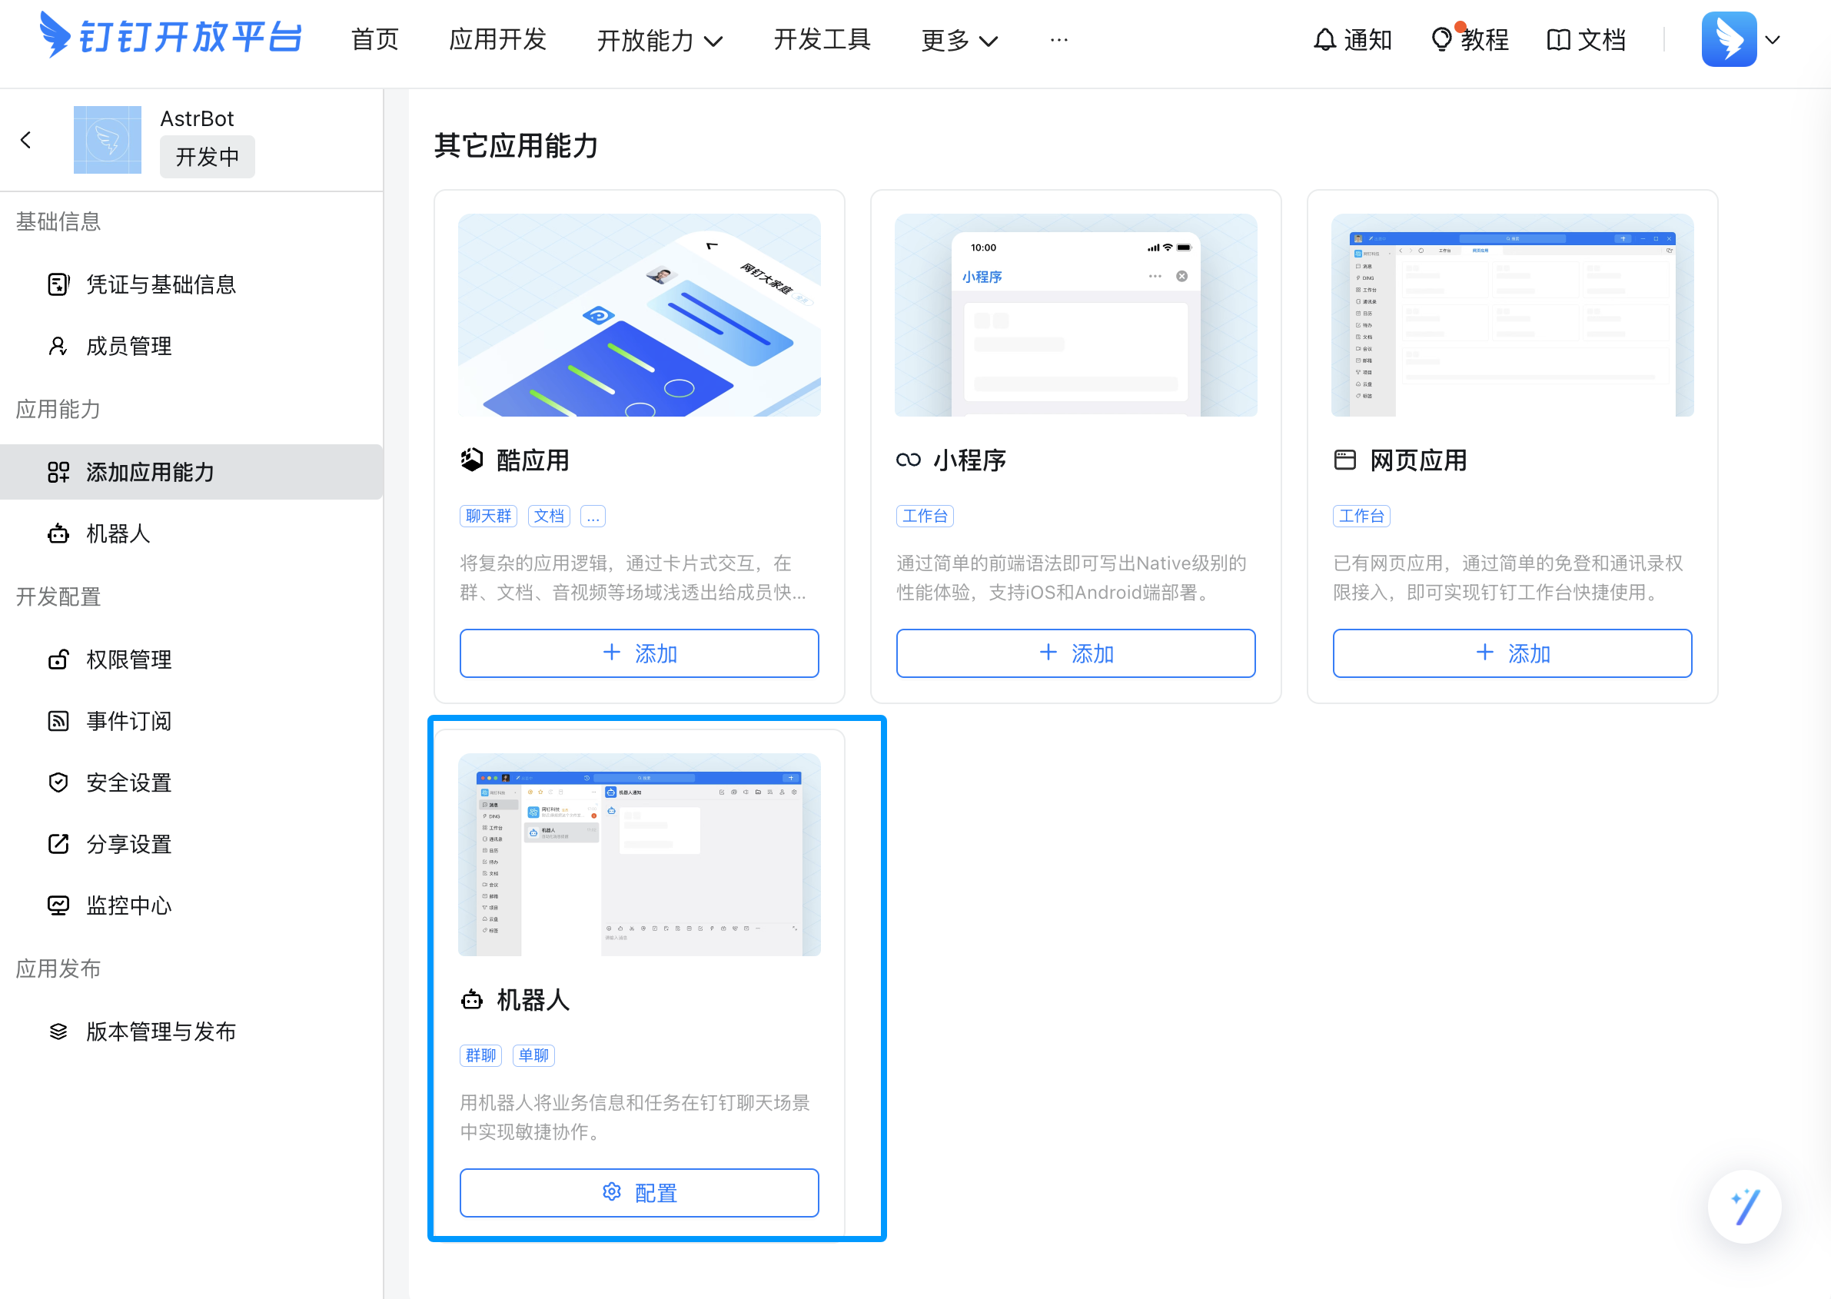This screenshot has width=1831, height=1299.
Task: Select 机器人 in the sidebar
Action: pos(118,533)
